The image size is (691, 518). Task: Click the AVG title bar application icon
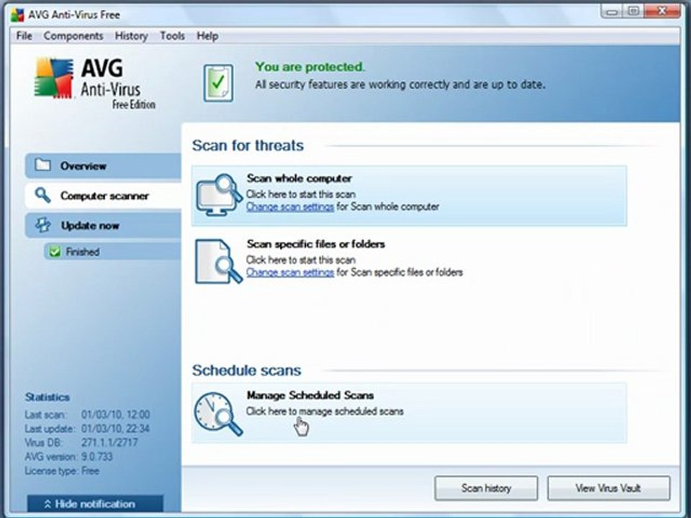(x=17, y=14)
